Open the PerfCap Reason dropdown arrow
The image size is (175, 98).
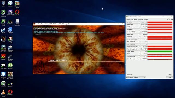(139, 51)
